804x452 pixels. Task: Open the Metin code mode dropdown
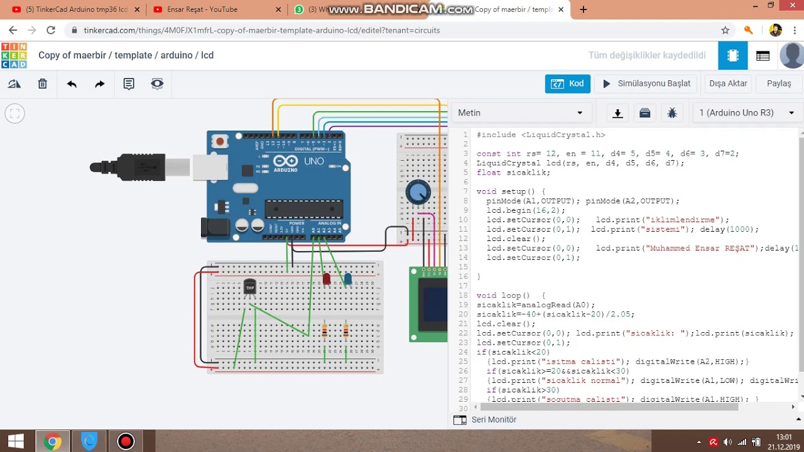coord(521,113)
